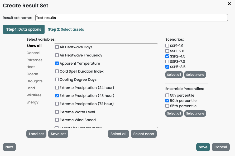Filter variables by Land category
235x156 pixels.
pos(31,88)
